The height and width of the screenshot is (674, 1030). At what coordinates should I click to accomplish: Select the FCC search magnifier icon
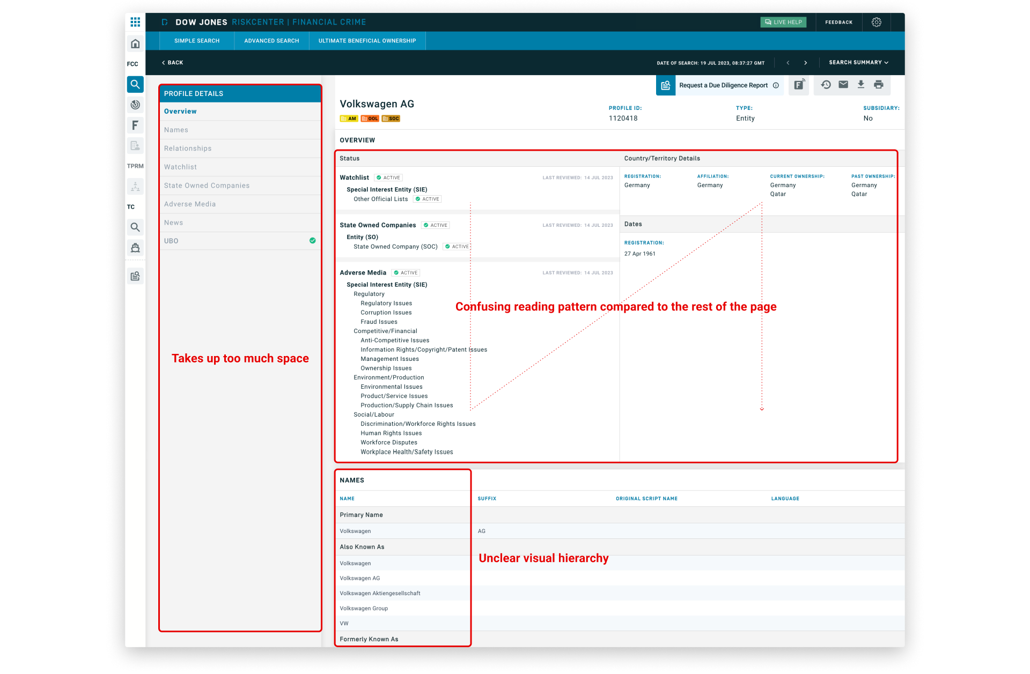coord(135,84)
